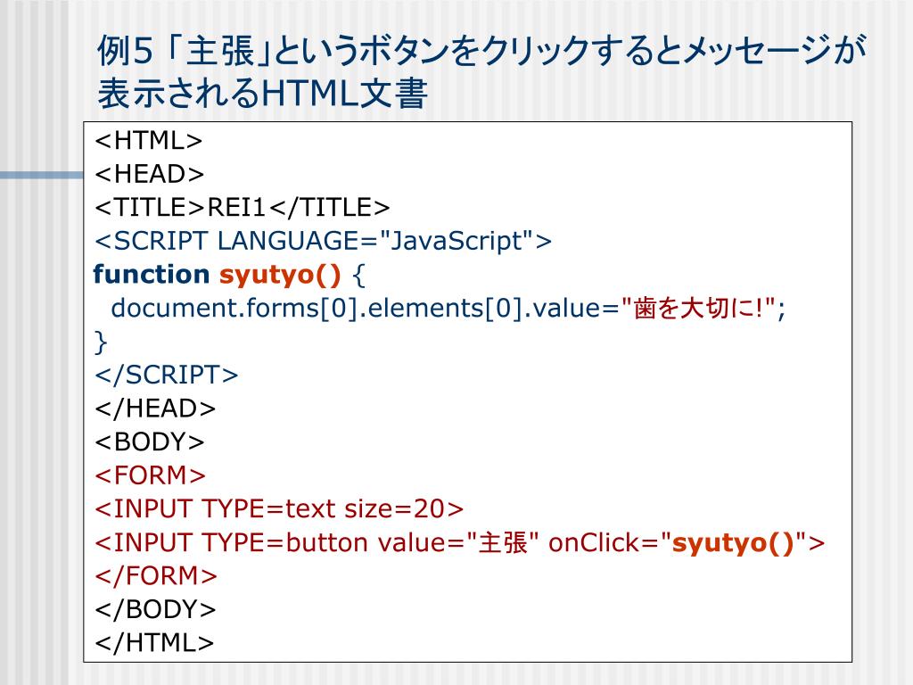Click the slide title starting with 例5
Image resolution: width=913 pixels, height=685 pixels.
(481, 71)
